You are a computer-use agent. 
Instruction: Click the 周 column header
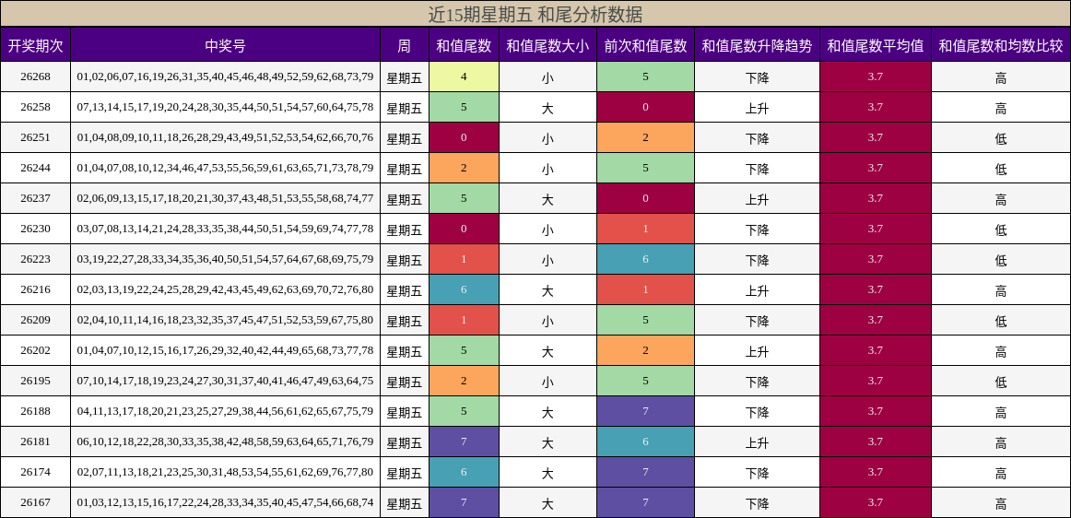point(405,45)
